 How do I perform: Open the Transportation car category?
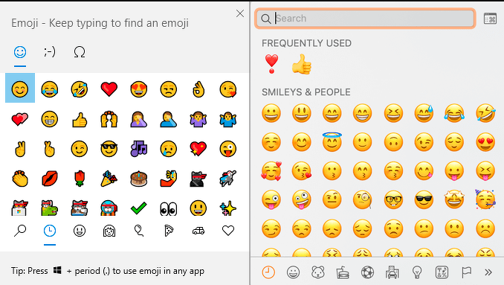[198, 231]
